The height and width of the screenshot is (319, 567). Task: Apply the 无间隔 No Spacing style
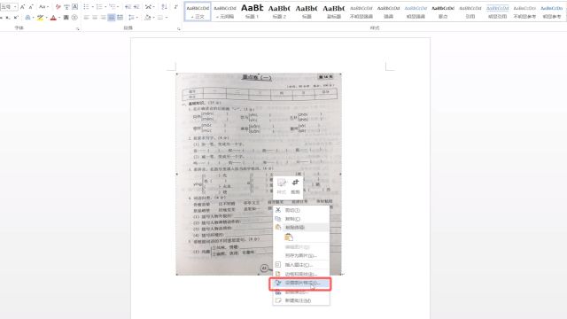(x=225, y=12)
